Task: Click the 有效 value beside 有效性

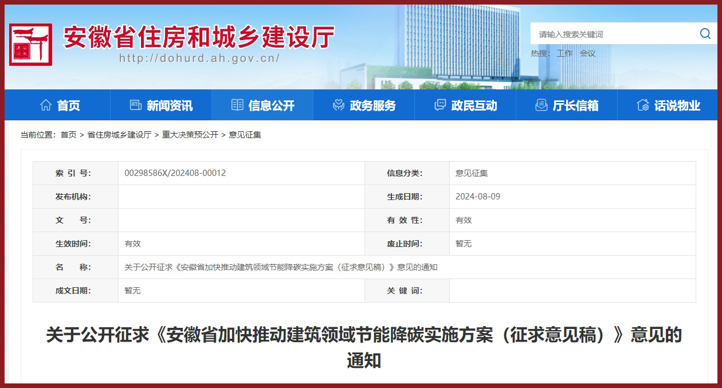Action: (x=464, y=220)
